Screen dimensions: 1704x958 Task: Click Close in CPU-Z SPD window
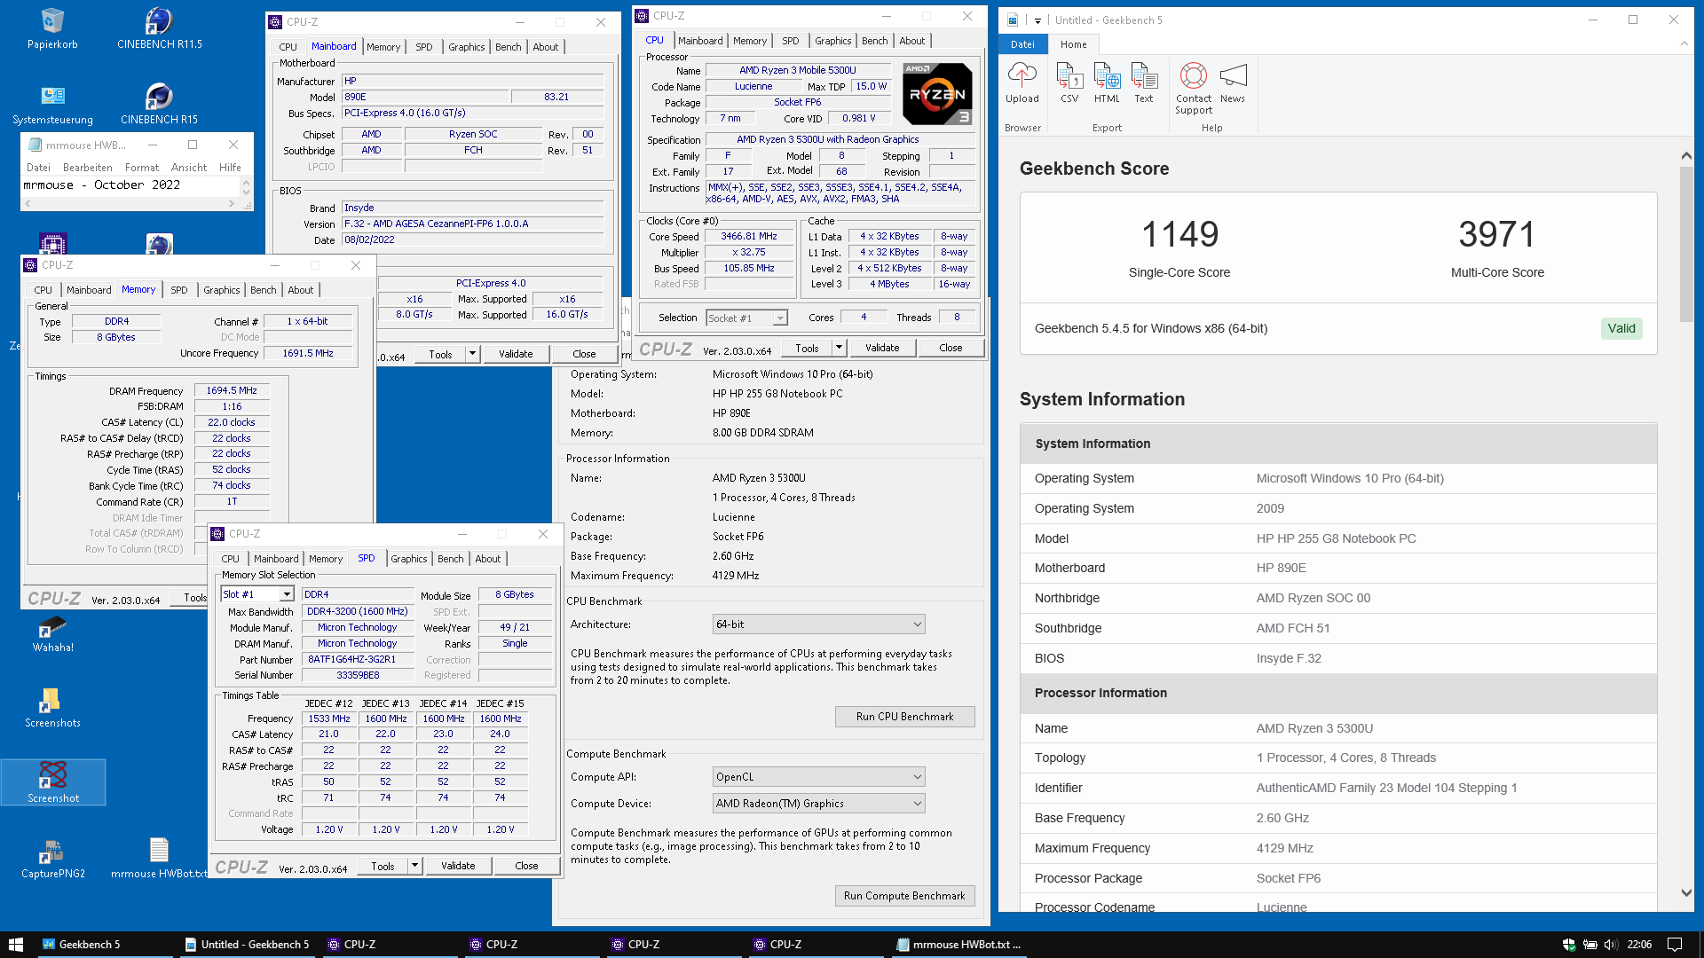pos(526,866)
